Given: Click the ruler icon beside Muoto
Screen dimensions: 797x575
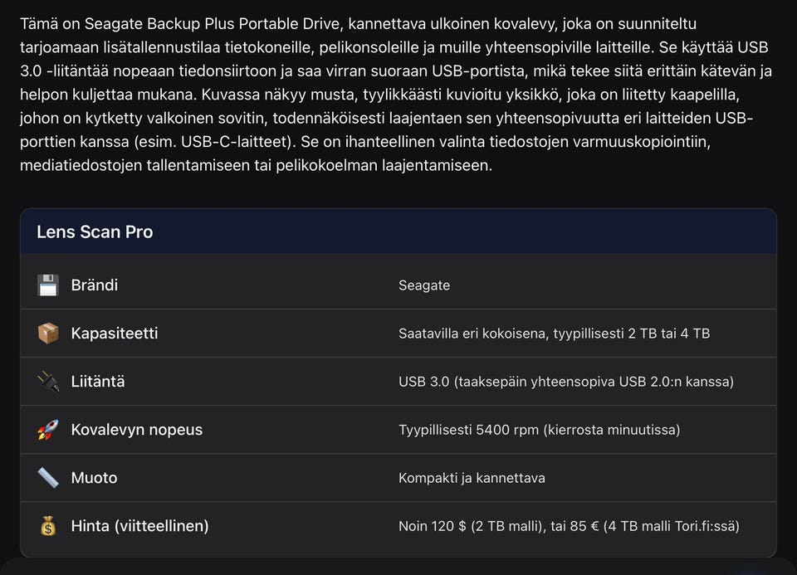Looking at the screenshot, I should [x=48, y=478].
